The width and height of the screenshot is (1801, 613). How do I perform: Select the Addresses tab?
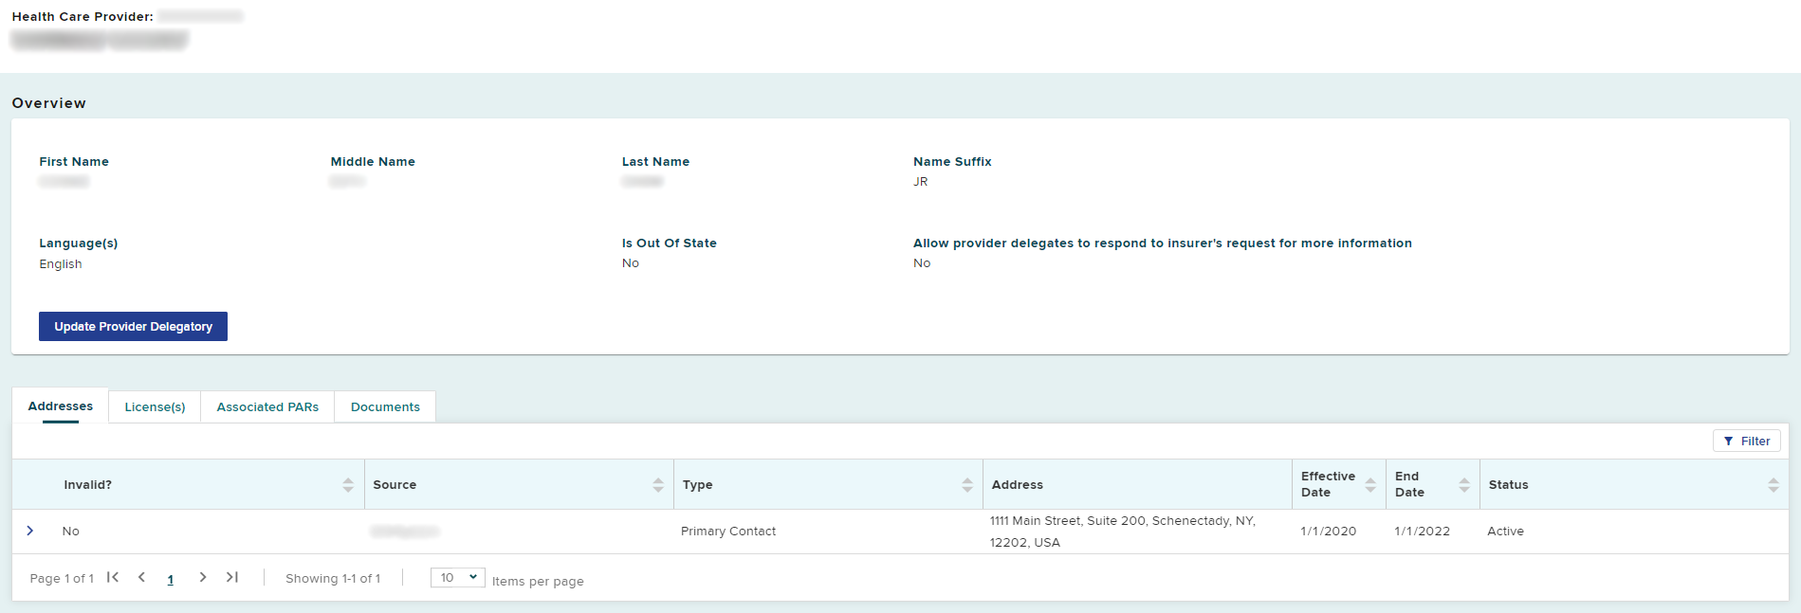[61, 406]
